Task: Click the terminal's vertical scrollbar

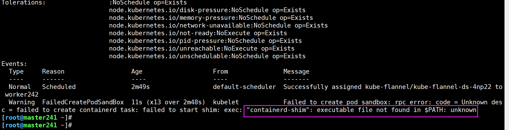Action: click(x=507, y=65)
